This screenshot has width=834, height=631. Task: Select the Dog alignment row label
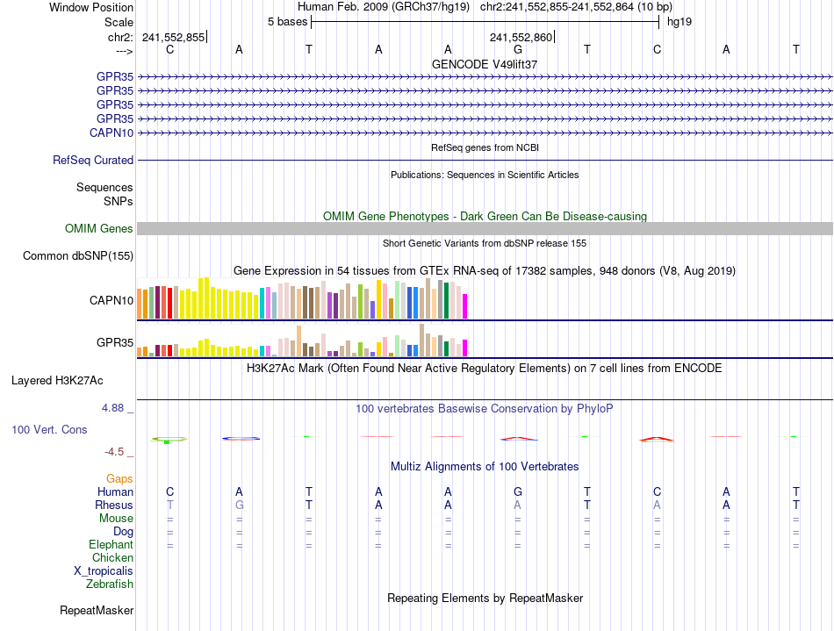123,532
